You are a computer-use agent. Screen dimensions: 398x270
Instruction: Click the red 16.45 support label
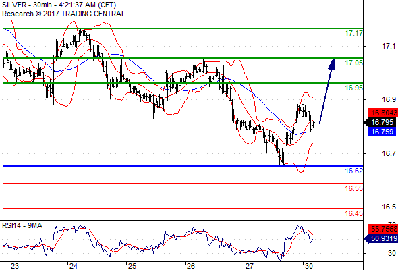pos(354,213)
